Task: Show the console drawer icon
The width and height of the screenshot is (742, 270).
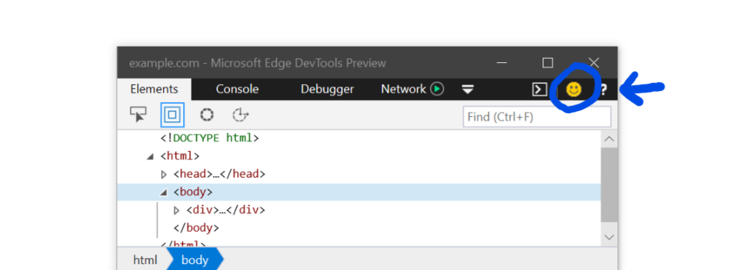Action: click(540, 90)
